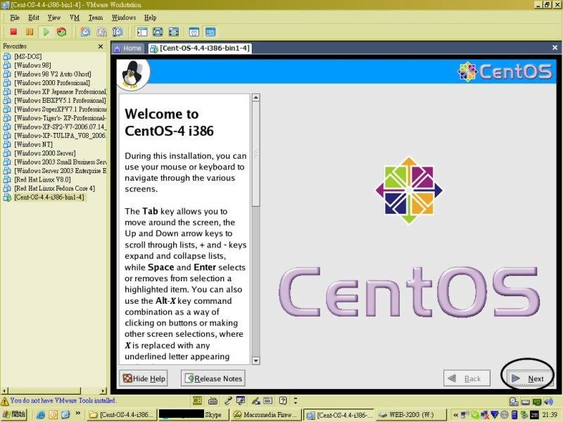Reset the virtual machine from the toolbar
This screenshot has width=563, height=422.
click(x=62, y=32)
